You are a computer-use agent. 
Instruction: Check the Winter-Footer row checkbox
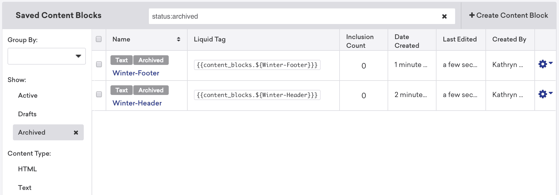[99, 64]
